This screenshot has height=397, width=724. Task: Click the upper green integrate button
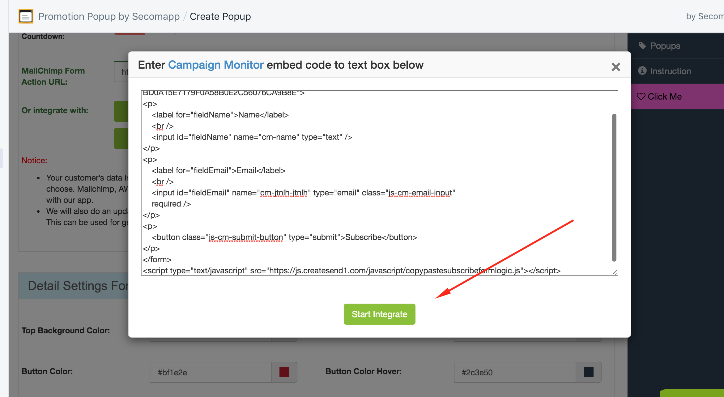121,111
